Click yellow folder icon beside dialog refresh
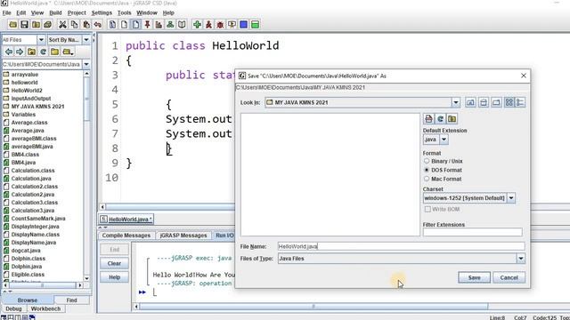This screenshot has height=320, width=570. click(x=452, y=119)
